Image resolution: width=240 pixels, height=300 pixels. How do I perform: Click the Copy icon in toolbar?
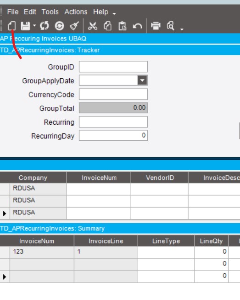pos(107,26)
